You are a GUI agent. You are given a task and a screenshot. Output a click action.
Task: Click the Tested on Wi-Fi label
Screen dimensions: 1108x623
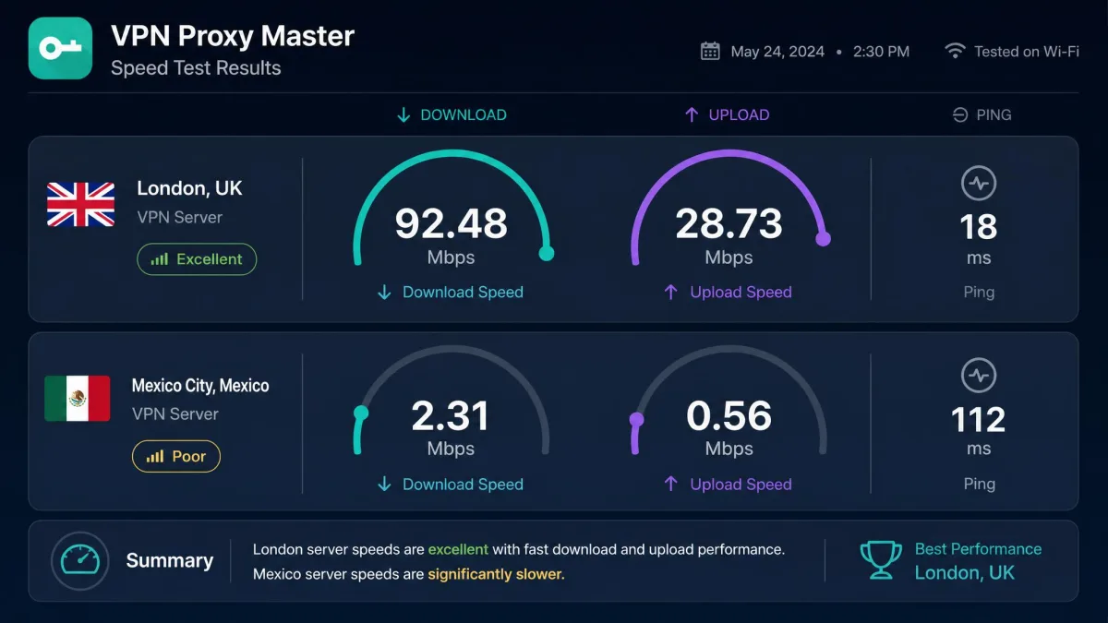coord(1027,52)
